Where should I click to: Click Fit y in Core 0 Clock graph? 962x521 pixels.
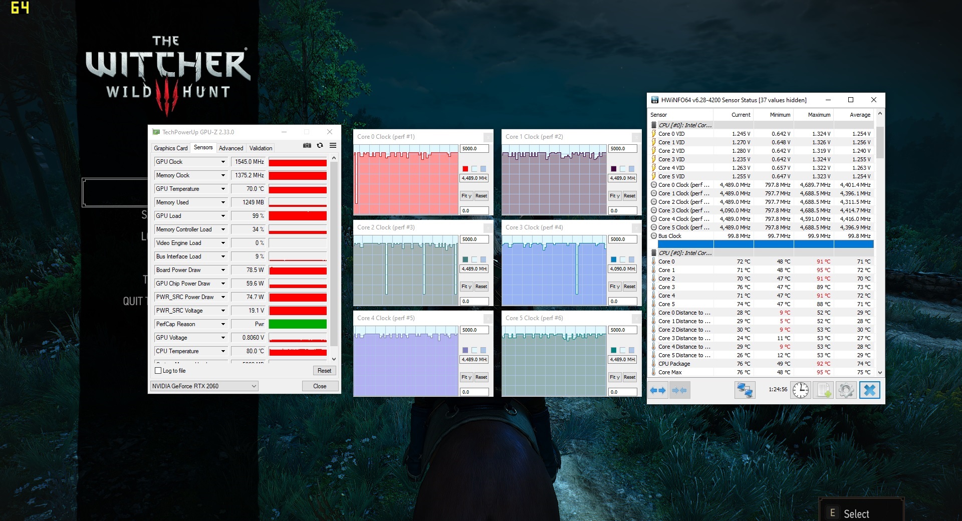[x=466, y=196]
